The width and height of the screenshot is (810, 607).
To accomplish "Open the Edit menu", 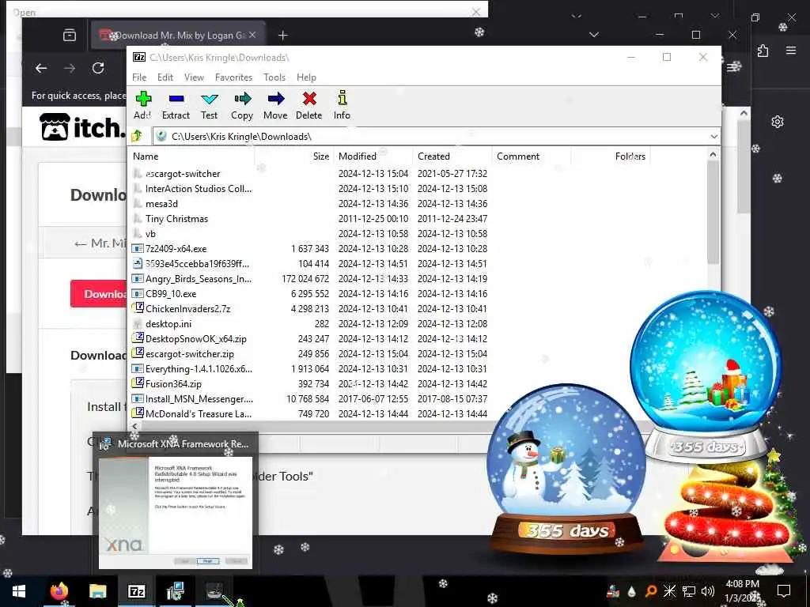I will (x=165, y=77).
